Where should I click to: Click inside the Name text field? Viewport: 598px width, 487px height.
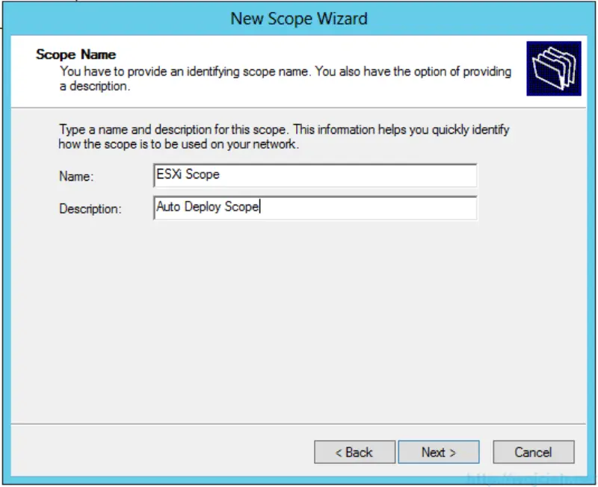coord(314,175)
